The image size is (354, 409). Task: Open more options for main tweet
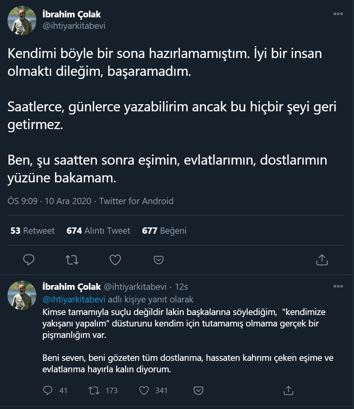pyautogui.click(x=338, y=14)
